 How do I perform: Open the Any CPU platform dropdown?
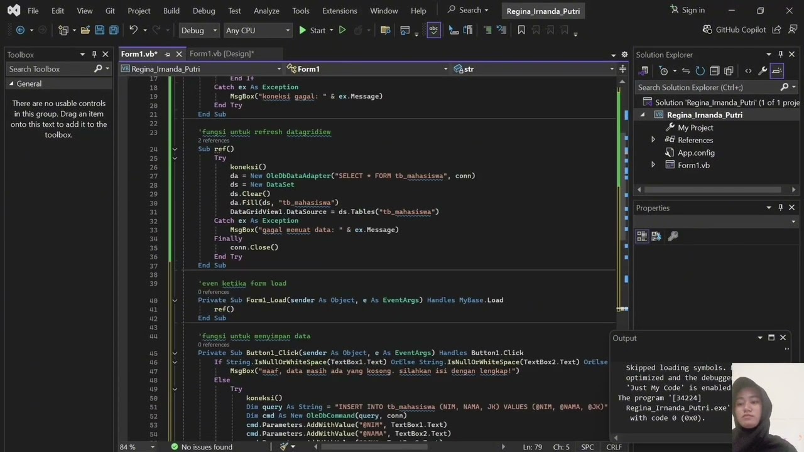[258, 30]
